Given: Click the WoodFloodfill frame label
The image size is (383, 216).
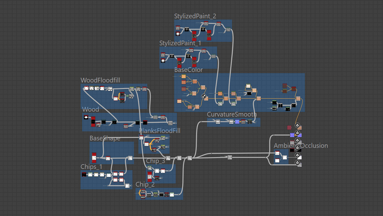Looking at the screenshot, I should (100, 80).
